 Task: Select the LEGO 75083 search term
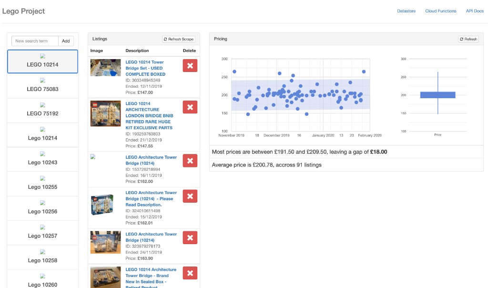[x=42, y=86]
